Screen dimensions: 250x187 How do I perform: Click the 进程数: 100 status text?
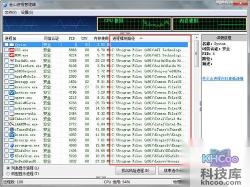click(13, 182)
